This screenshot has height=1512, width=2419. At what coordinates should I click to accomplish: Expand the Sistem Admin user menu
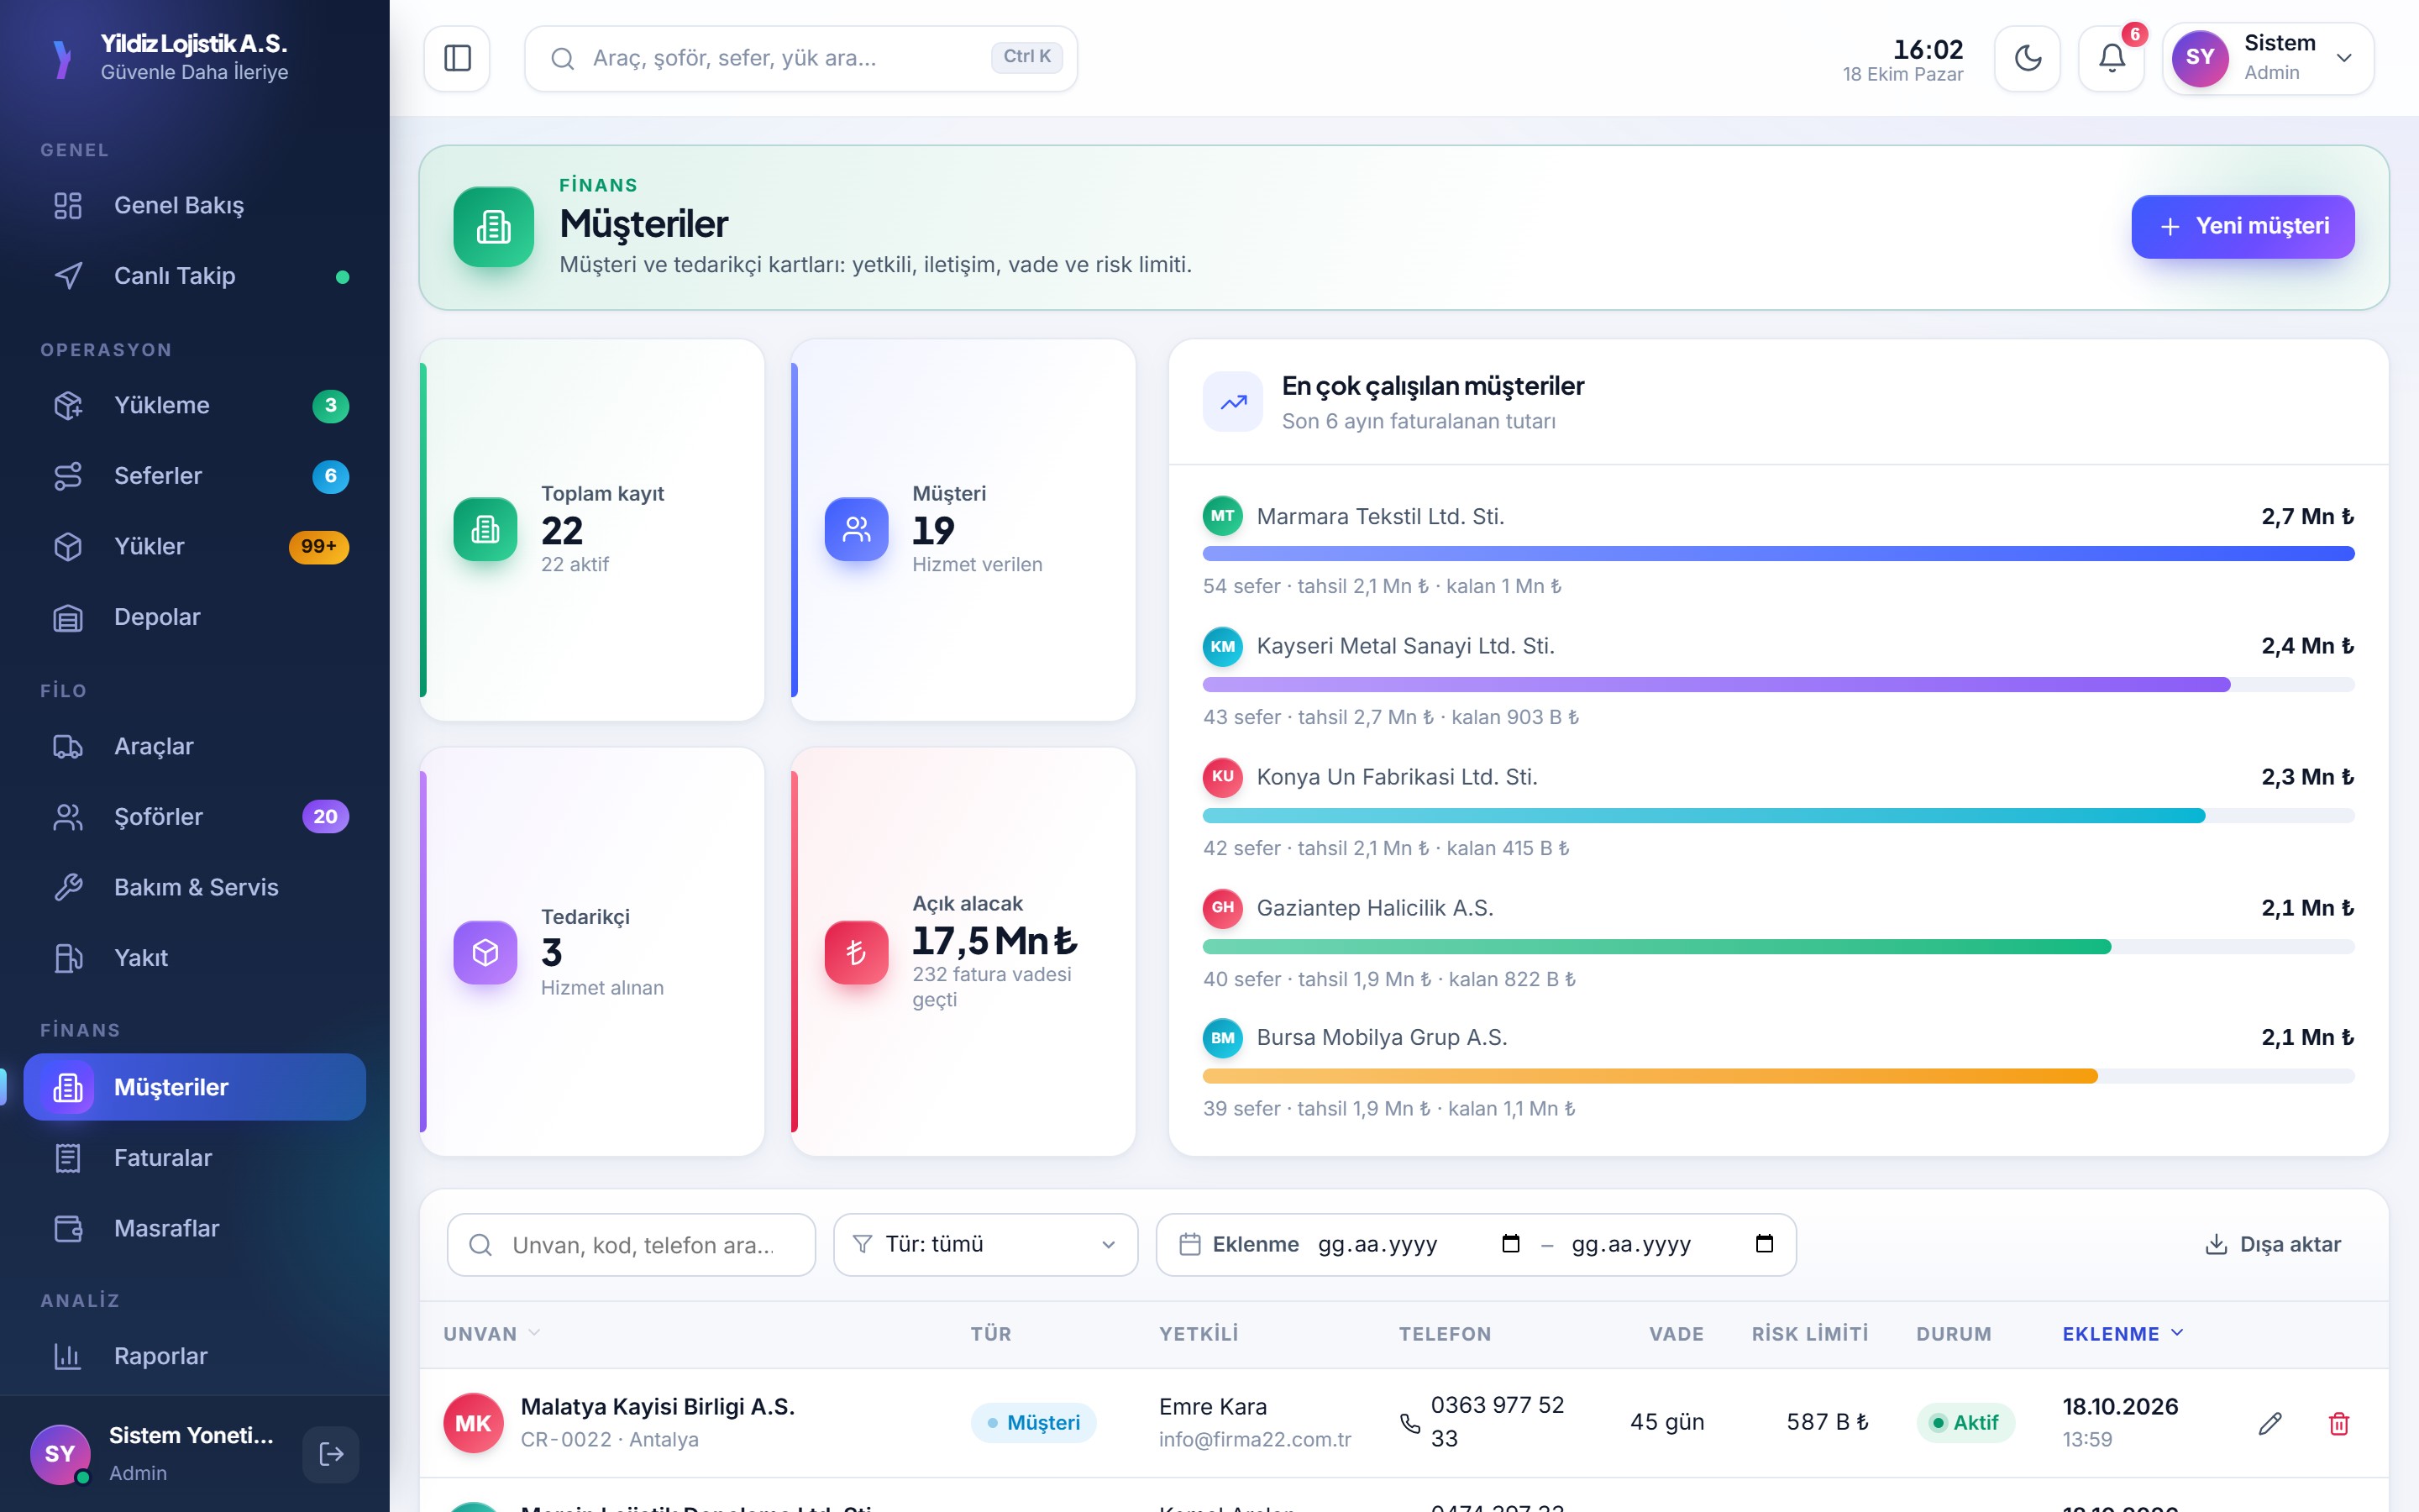tap(2268, 58)
